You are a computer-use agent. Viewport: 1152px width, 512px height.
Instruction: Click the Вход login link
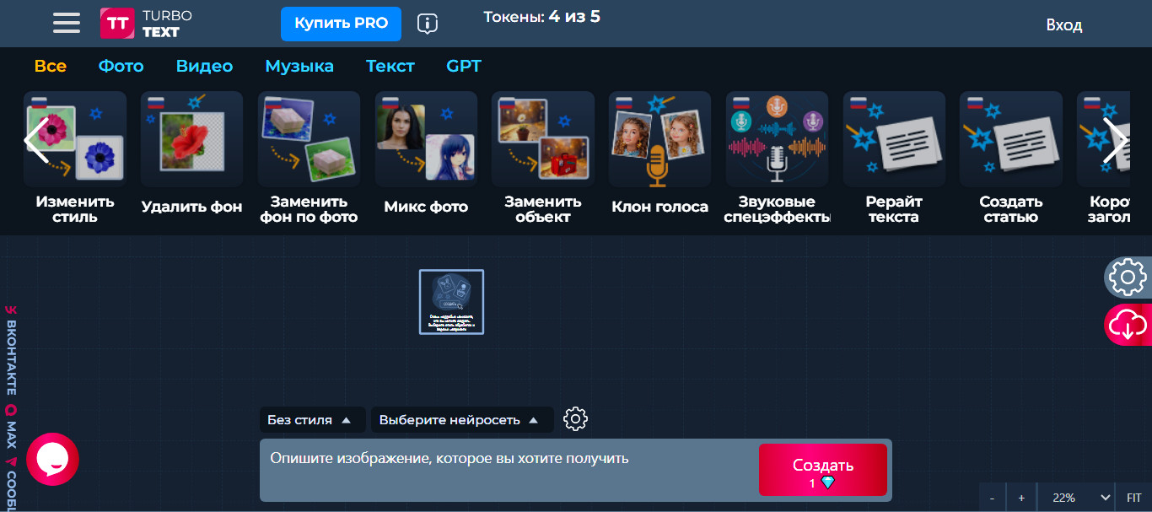(x=1063, y=25)
